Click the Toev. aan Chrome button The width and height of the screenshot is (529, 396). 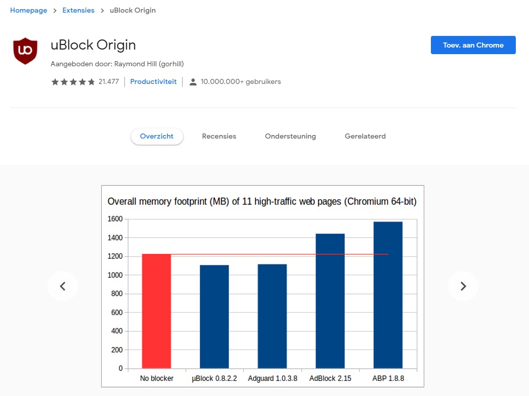[473, 45]
